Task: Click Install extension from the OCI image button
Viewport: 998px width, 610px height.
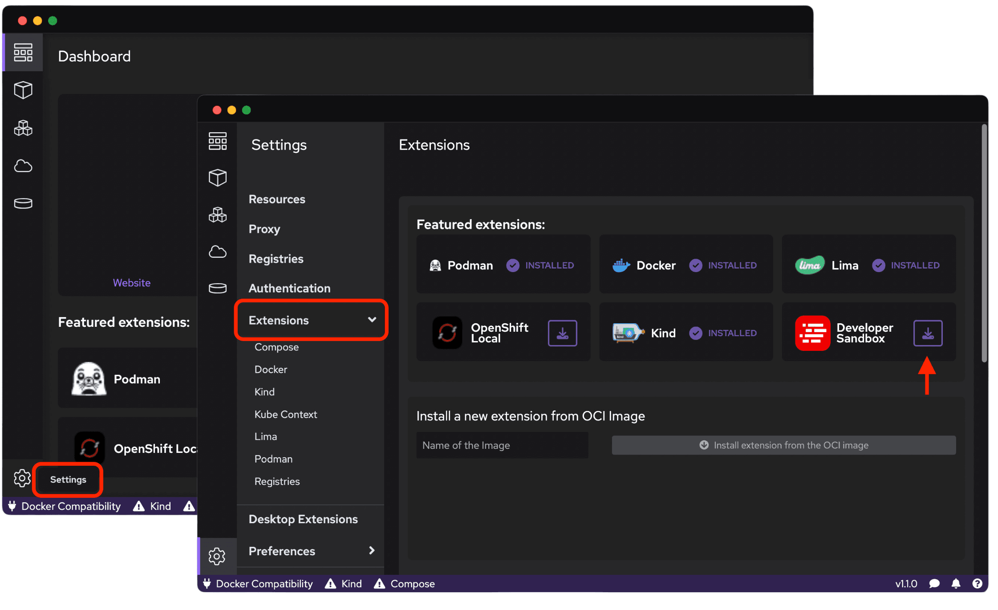Action: 784,445
